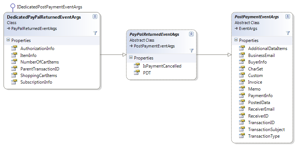296x146 pixels.
Task: Click the TransactionType property icon
Action: click(x=242, y=136)
